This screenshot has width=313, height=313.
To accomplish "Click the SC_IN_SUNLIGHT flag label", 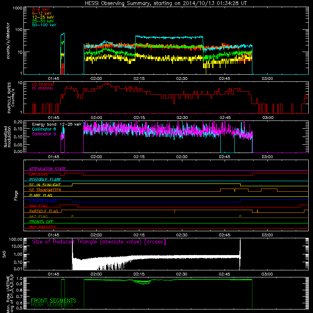I will click(x=45, y=185).
